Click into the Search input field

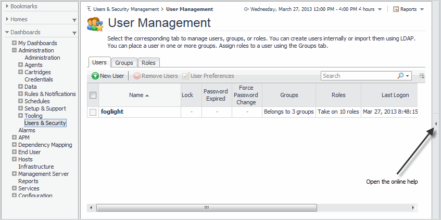tap(358, 76)
